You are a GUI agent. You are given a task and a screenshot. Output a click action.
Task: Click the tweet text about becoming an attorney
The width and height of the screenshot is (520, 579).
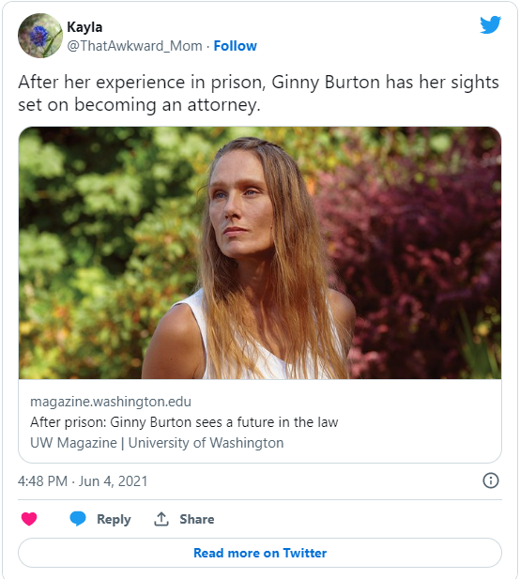[258, 93]
